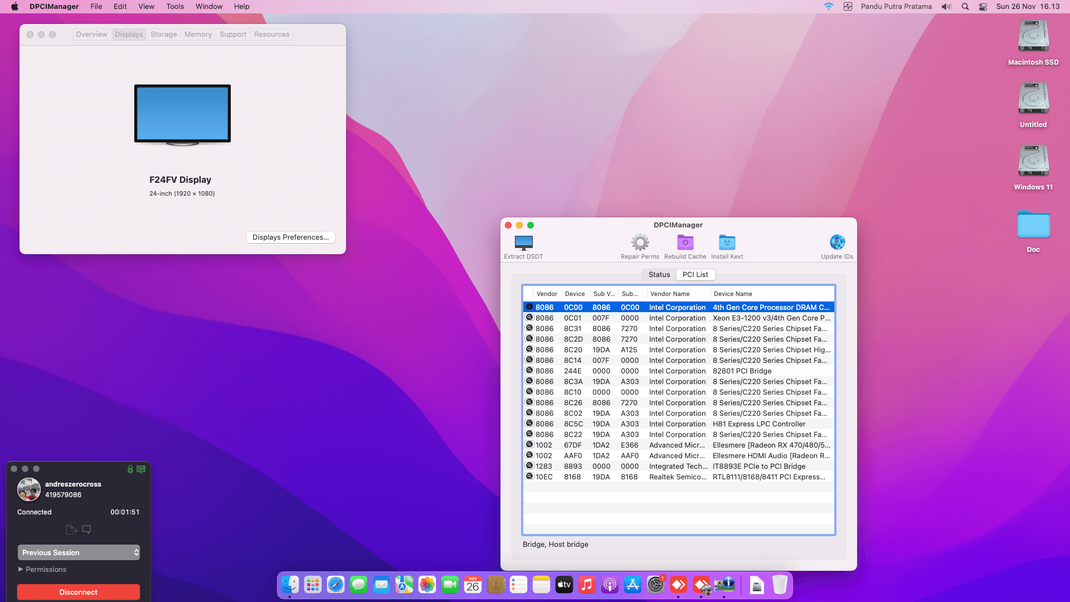Switch to the Status tab
This screenshot has height=602, width=1070.
pyautogui.click(x=659, y=274)
